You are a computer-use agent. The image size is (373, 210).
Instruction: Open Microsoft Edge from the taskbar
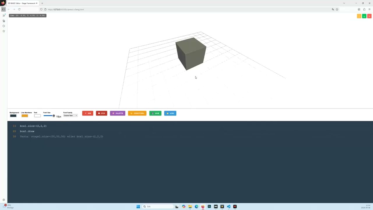(x=196, y=206)
